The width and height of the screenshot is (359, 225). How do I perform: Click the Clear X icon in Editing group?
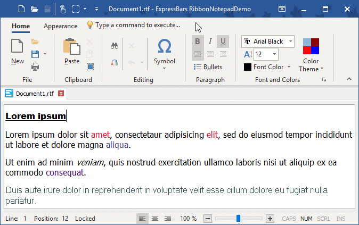click(132, 46)
